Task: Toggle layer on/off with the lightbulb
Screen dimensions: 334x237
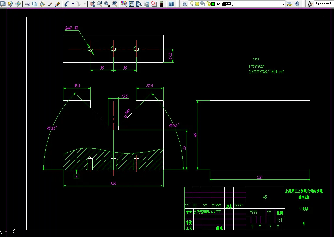Action: (x=192, y=4)
